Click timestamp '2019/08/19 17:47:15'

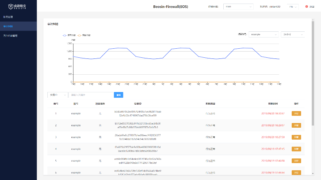(x=273, y=149)
